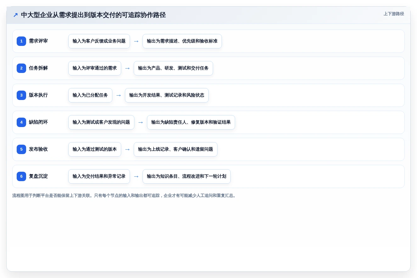Click the box 输入为已分配任务
417x278 pixels.
click(90, 95)
